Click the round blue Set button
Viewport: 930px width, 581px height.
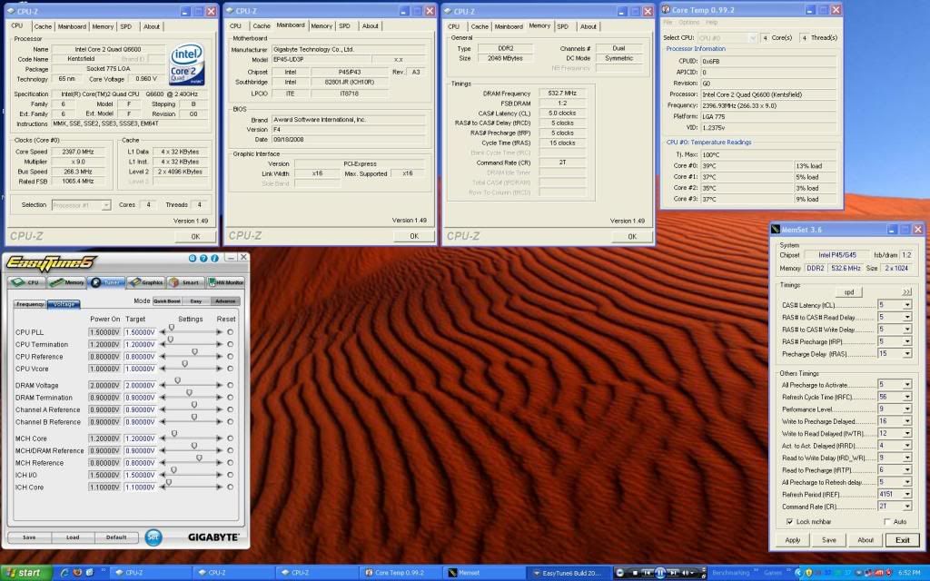[153, 537]
